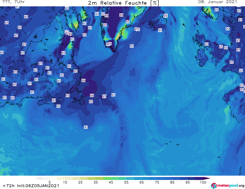The height and width of the screenshot is (189, 245).
Task: Click the legend value 65
Action: (x=142, y=182)
